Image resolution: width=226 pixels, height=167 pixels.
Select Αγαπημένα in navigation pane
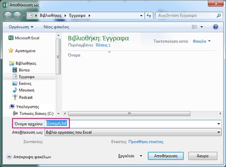point(25,51)
